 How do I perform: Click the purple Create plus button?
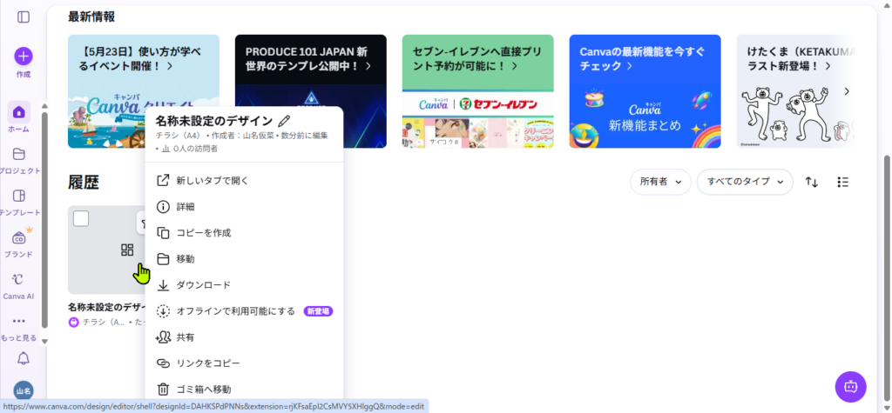coord(24,57)
